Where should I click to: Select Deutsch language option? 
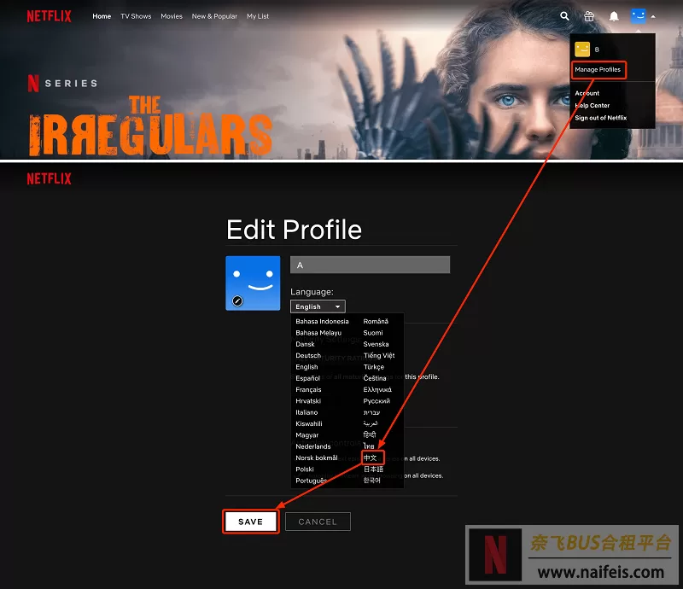click(x=308, y=355)
